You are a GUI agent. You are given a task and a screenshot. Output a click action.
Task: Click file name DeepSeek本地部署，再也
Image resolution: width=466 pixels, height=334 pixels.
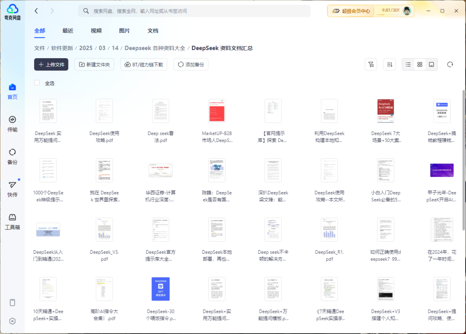(x=217, y=255)
